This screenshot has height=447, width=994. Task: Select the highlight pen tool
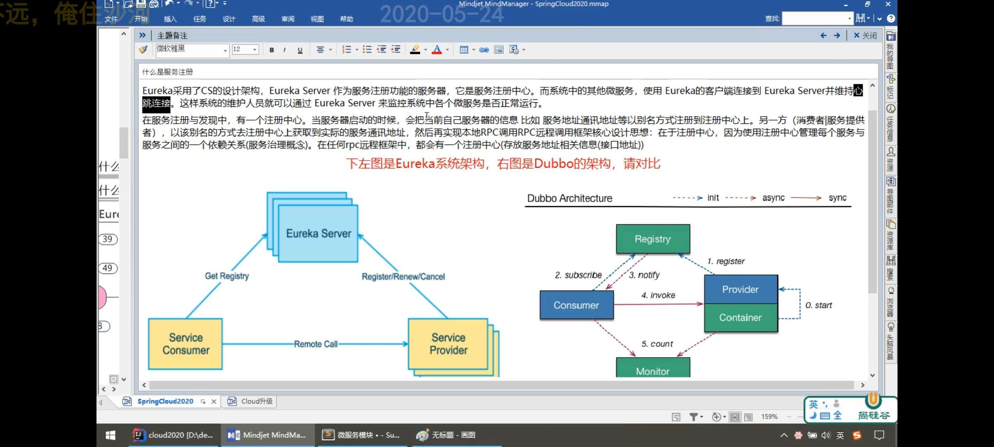[x=416, y=50]
